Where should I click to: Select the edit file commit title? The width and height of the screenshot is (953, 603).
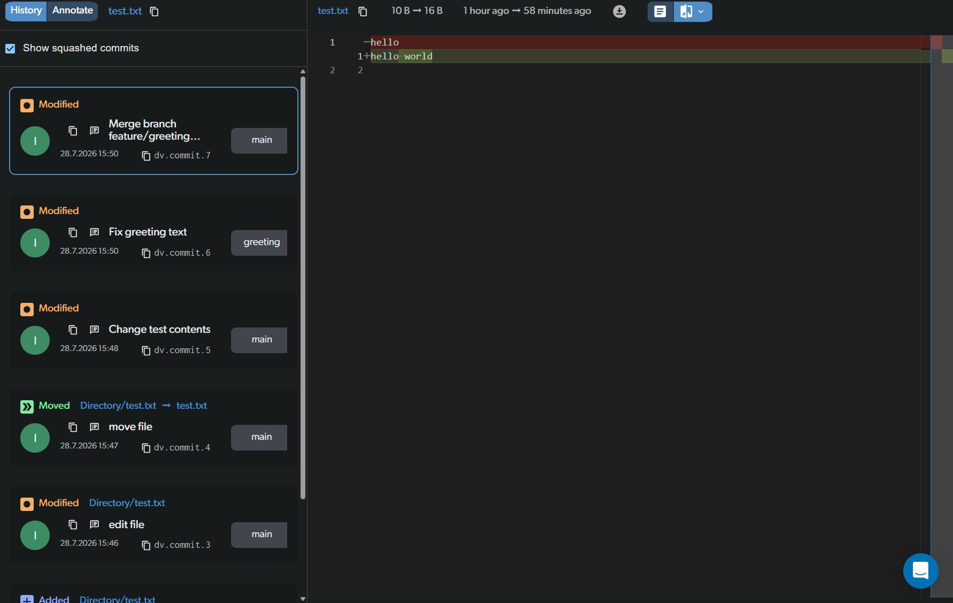click(x=126, y=524)
